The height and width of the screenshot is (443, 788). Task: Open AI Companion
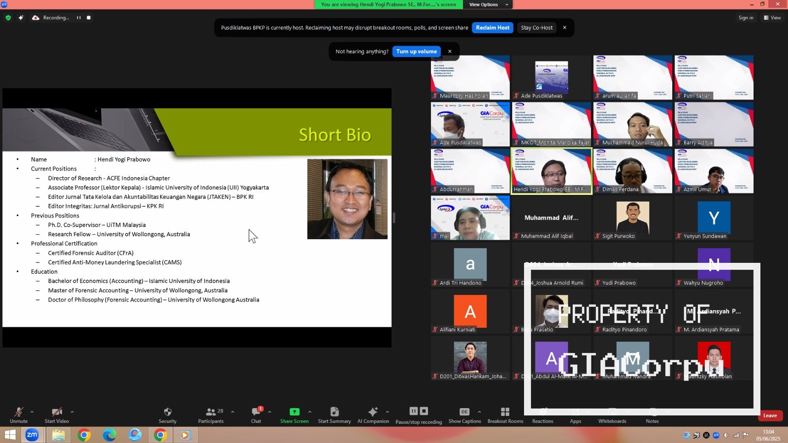point(373,412)
